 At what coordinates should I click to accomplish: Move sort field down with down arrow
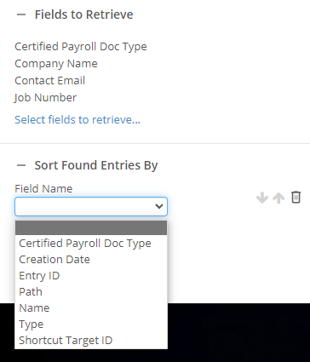pos(262,198)
